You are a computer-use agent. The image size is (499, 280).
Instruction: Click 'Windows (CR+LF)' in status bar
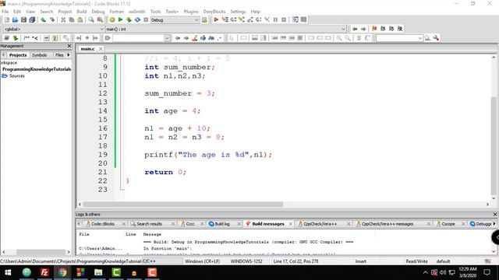[203, 261]
